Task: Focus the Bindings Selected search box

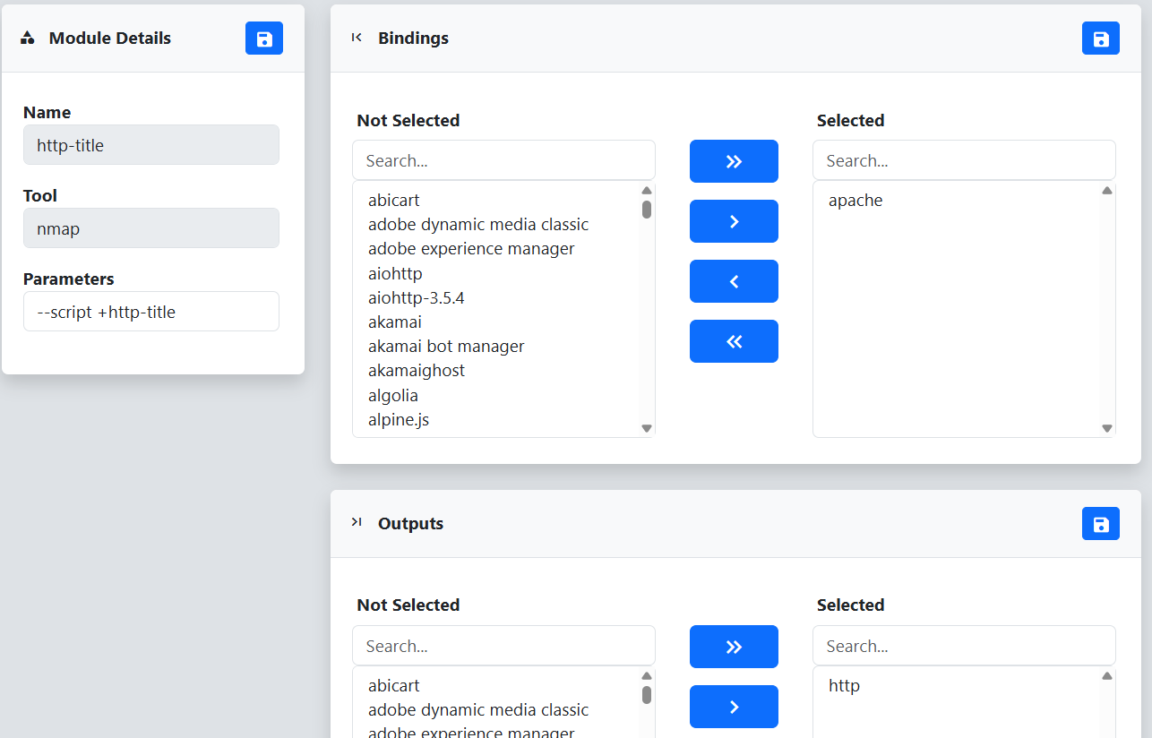Action: click(x=964, y=160)
